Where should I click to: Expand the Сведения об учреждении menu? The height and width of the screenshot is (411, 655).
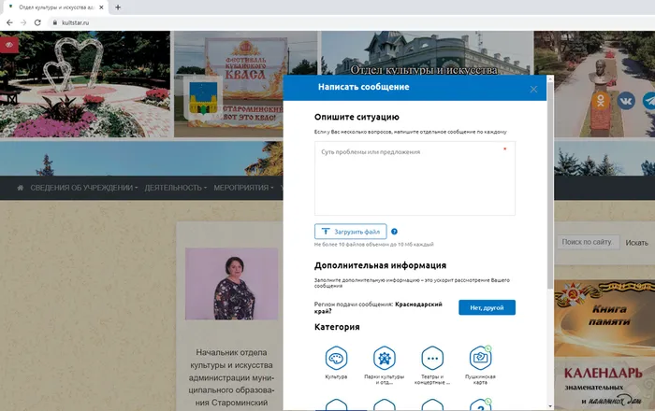84,188
